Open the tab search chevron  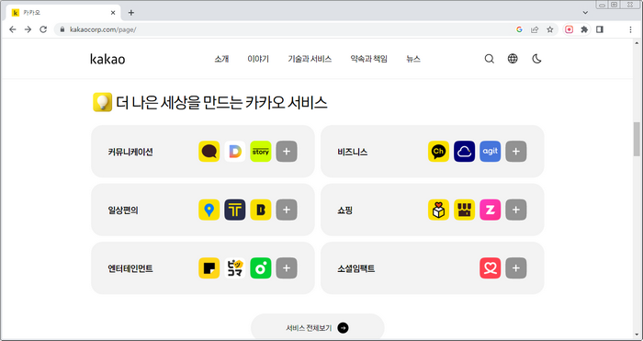click(585, 13)
